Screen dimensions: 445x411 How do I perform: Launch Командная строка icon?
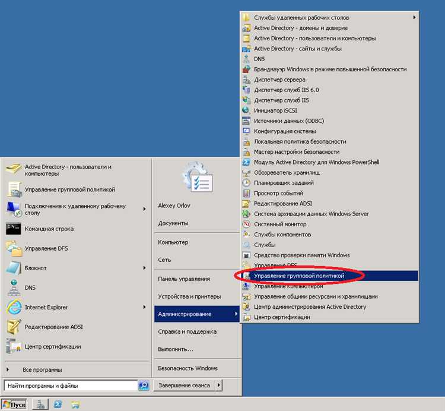coord(13,229)
